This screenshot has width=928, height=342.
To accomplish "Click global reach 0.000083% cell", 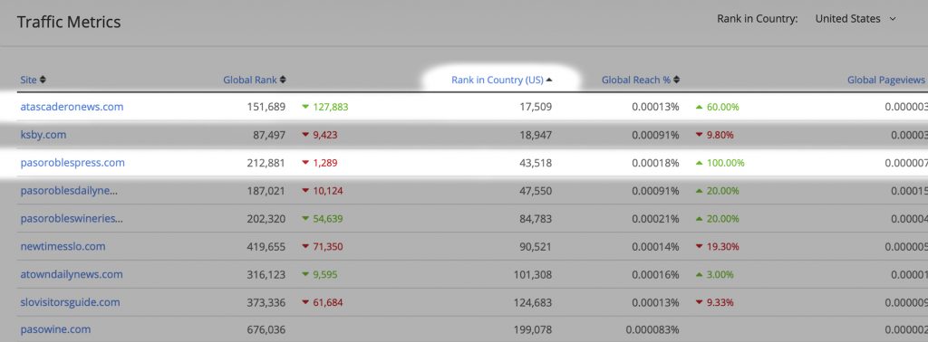I will pyautogui.click(x=652, y=329).
